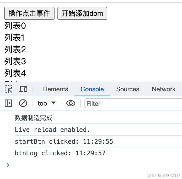Go to the Network tab
Viewport: 182px width, 179px height.
(x=164, y=89)
